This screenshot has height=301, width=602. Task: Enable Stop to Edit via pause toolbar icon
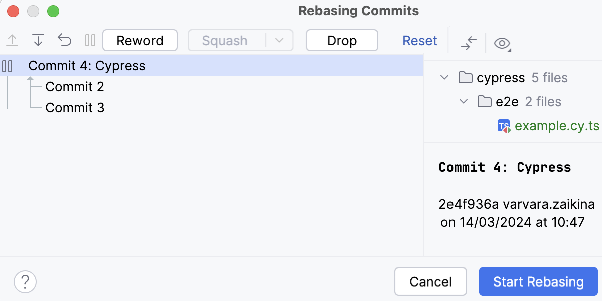click(90, 40)
